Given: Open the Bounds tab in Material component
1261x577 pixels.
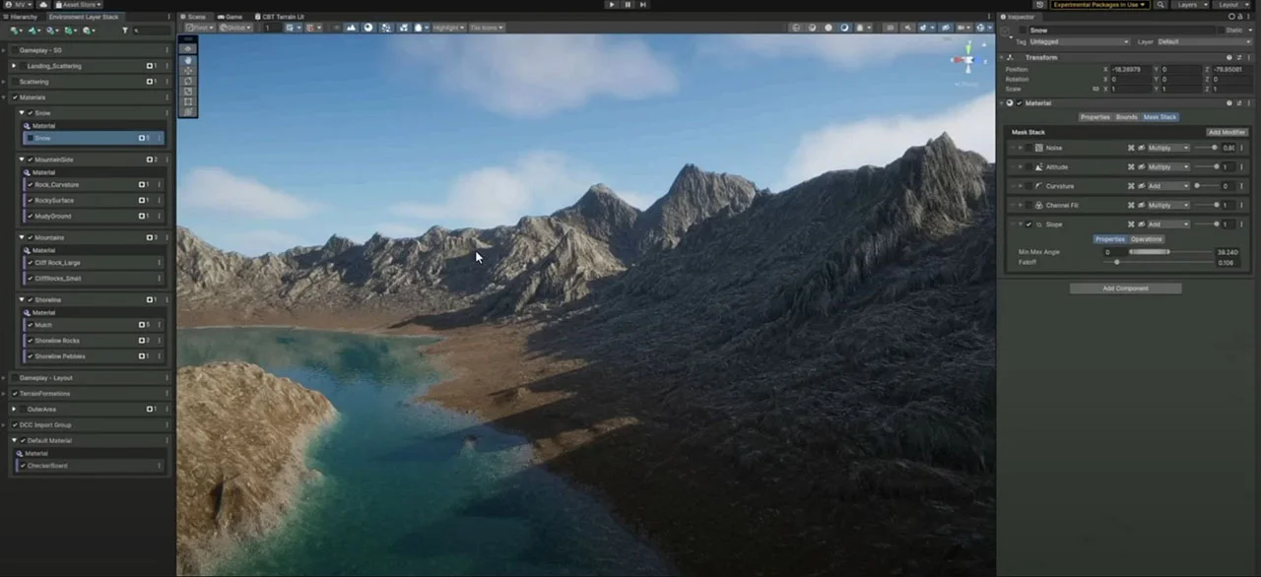Looking at the screenshot, I should coord(1126,117).
